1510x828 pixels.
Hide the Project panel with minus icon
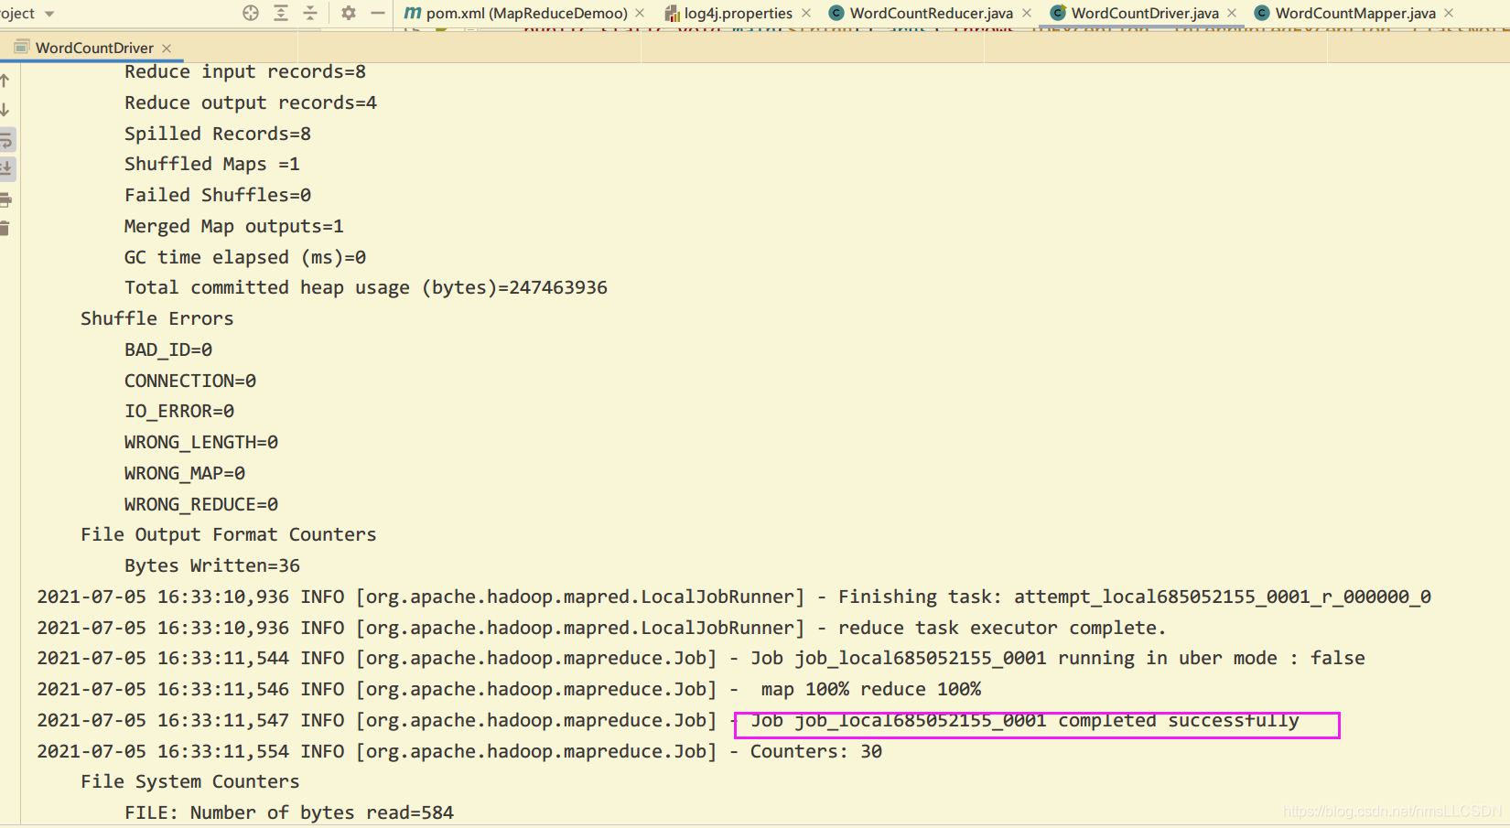tap(378, 13)
